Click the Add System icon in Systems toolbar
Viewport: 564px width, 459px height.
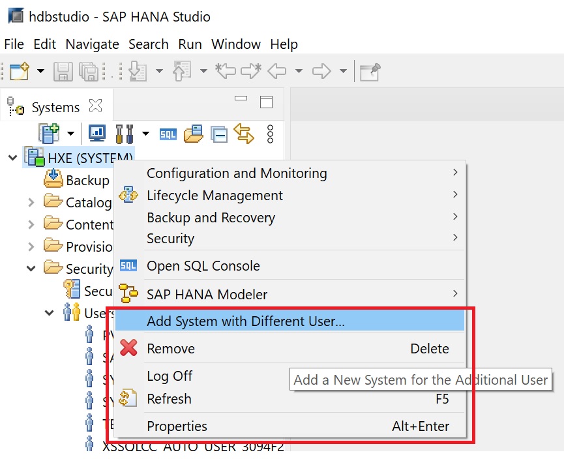click(49, 134)
